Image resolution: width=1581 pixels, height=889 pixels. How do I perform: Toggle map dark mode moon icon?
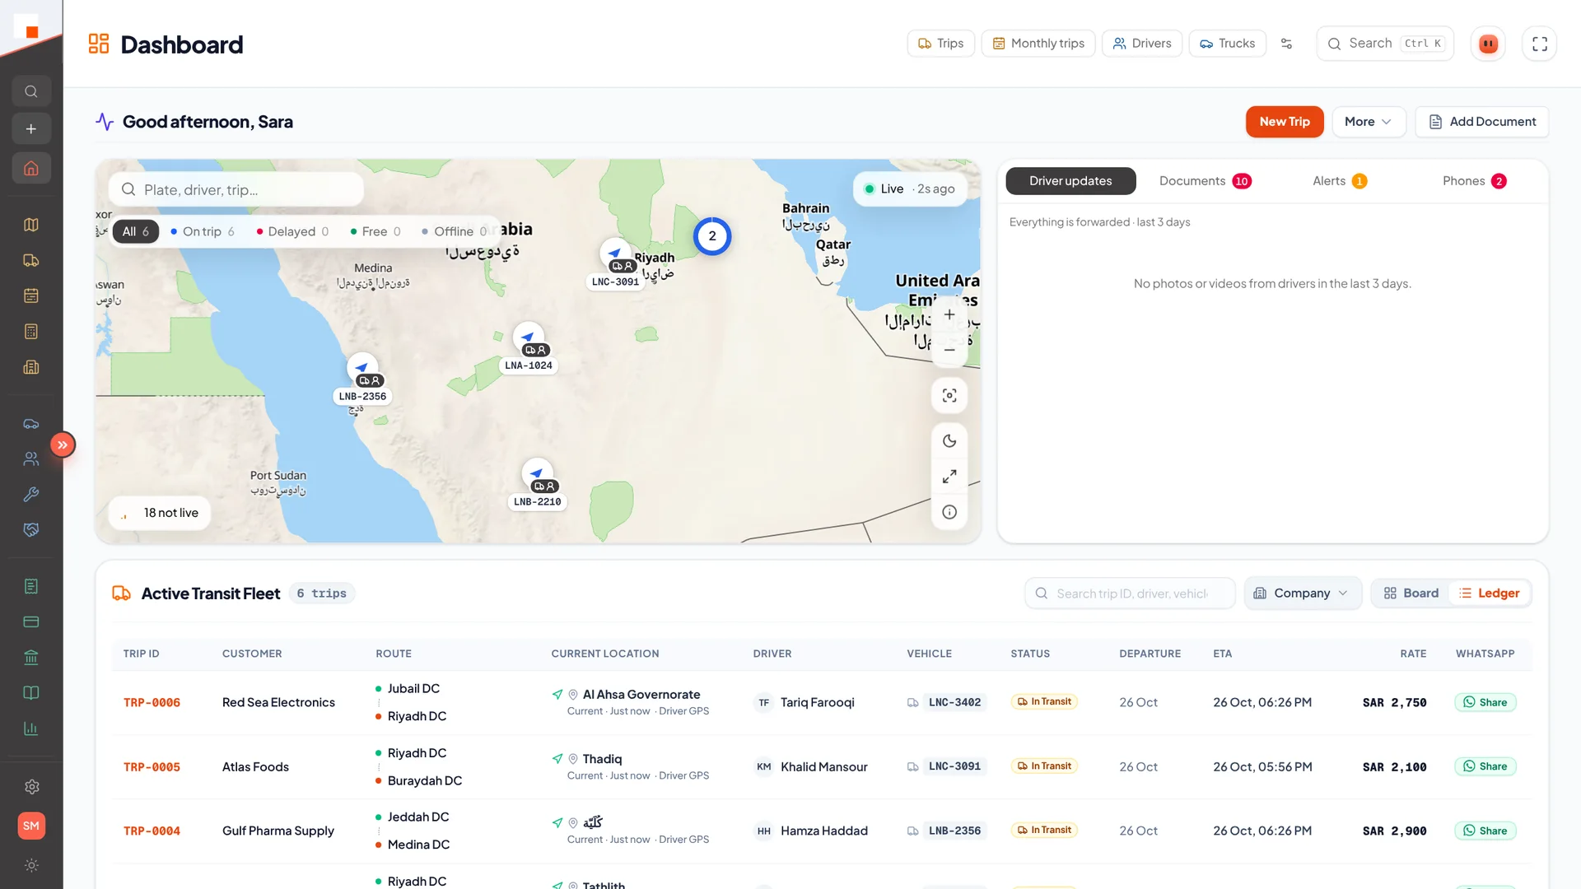(949, 441)
